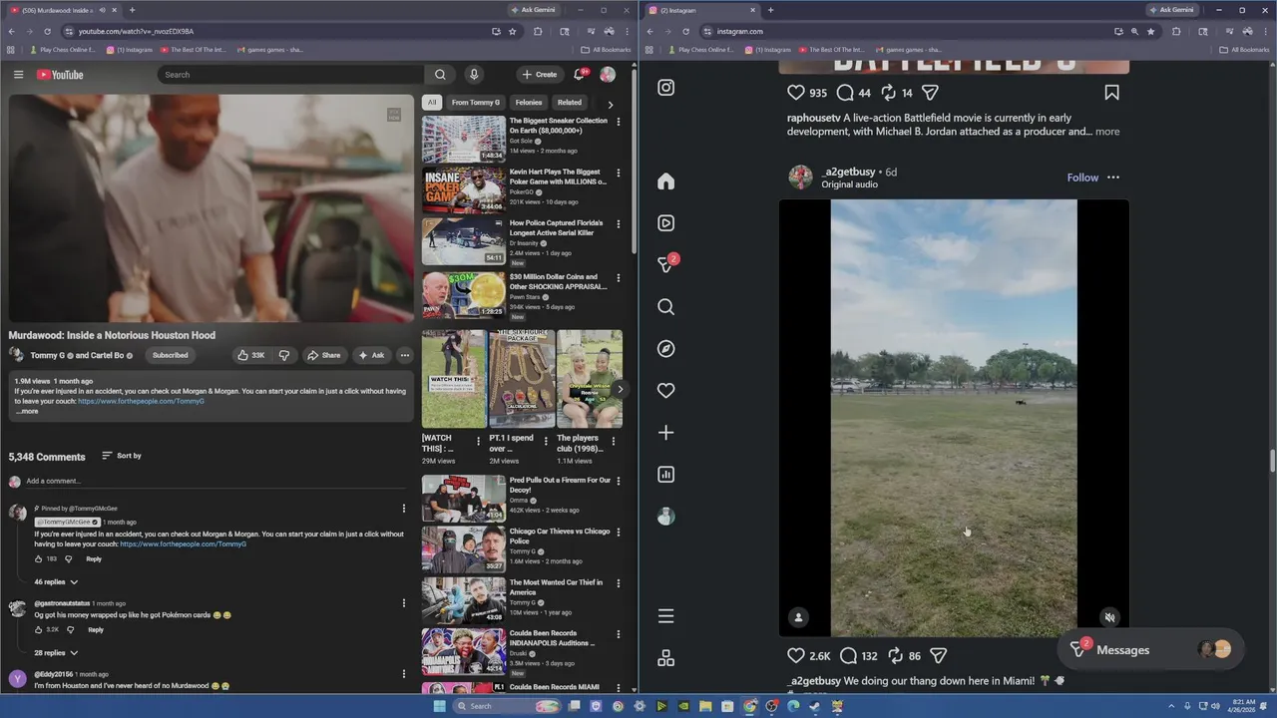Open more actions menu under video
The image size is (1277, 718).
(404, 355)
